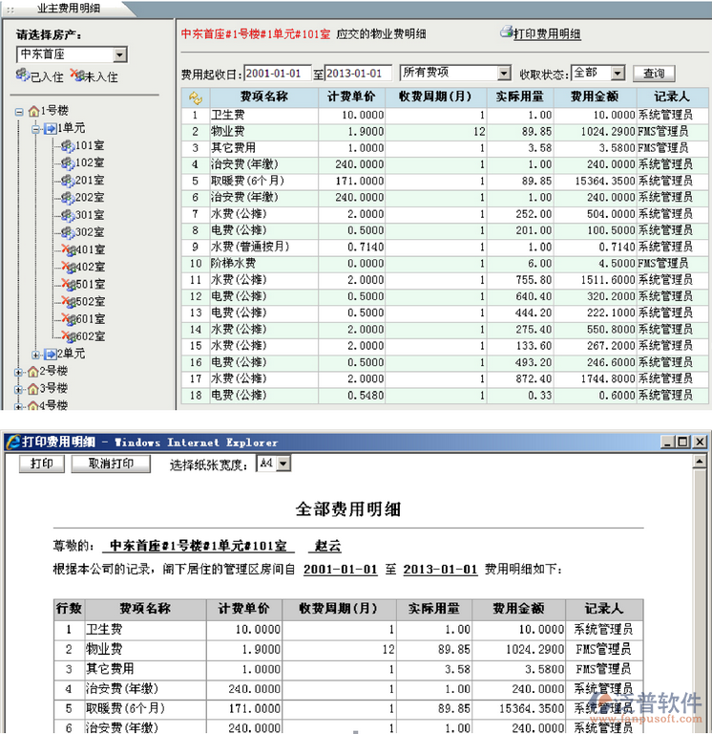Click the occupant icon for 201室
Image resolution: width=712 pixels, height=734 pixels.
(x=68, y=181)
